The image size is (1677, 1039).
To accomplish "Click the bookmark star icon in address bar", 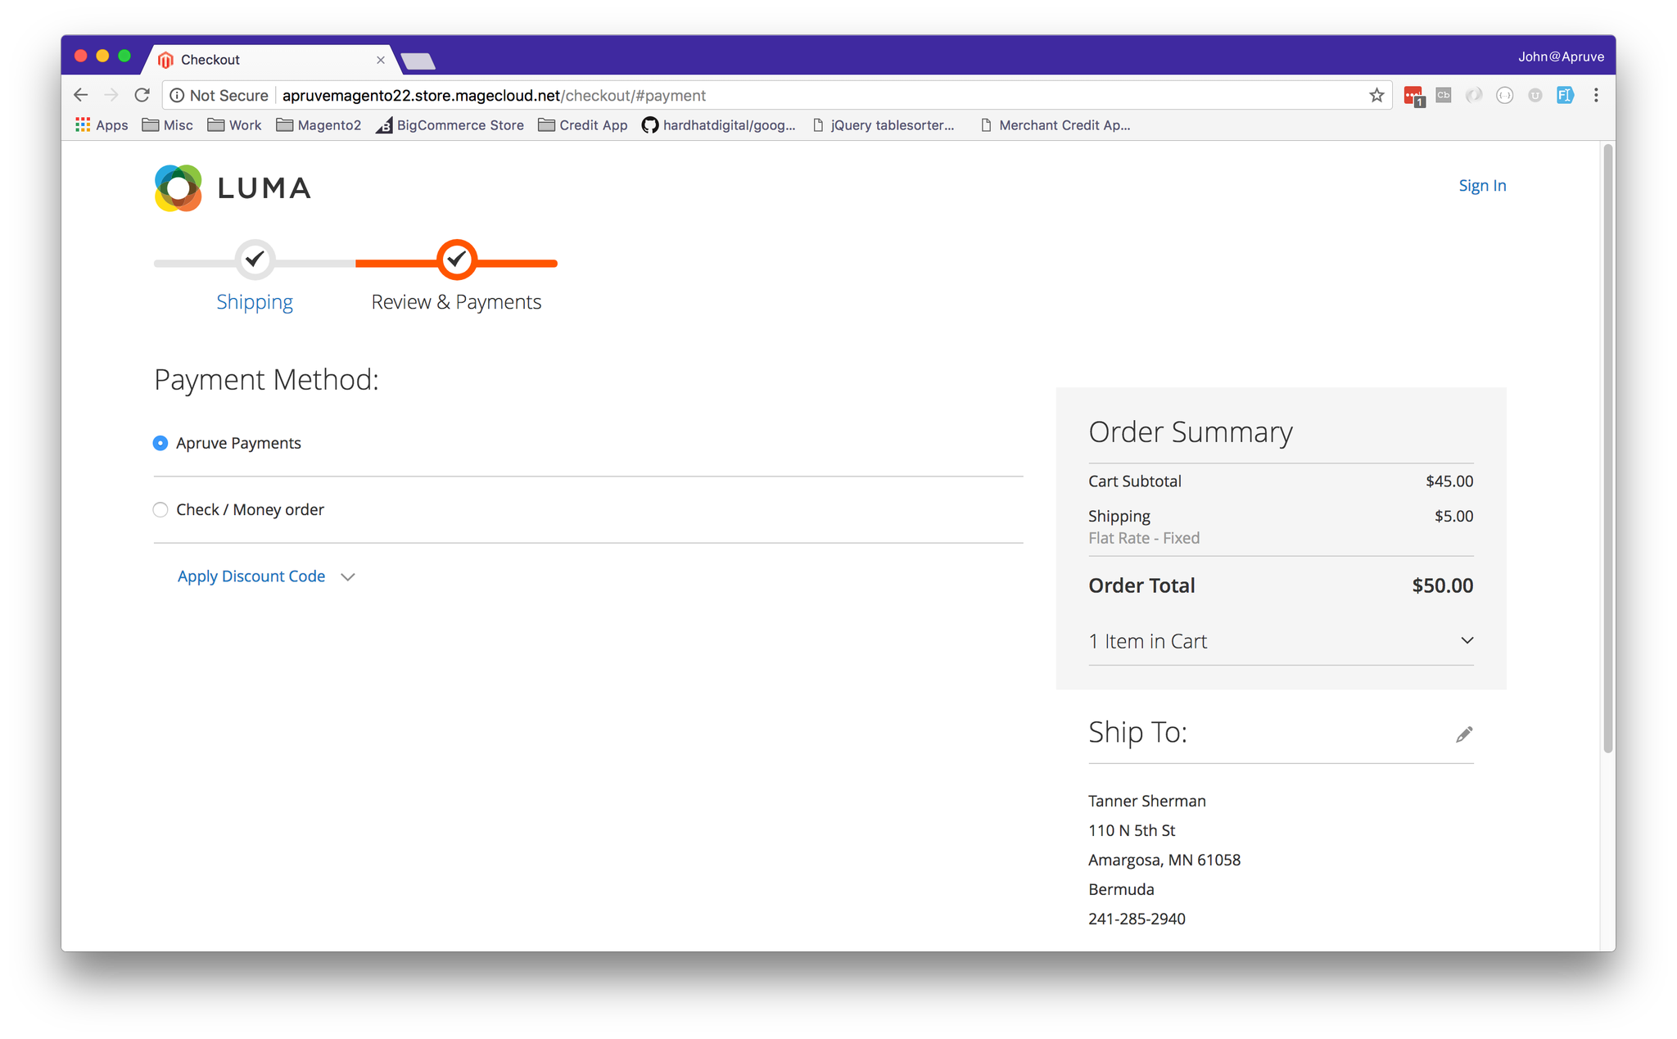I will [1376, 96].
